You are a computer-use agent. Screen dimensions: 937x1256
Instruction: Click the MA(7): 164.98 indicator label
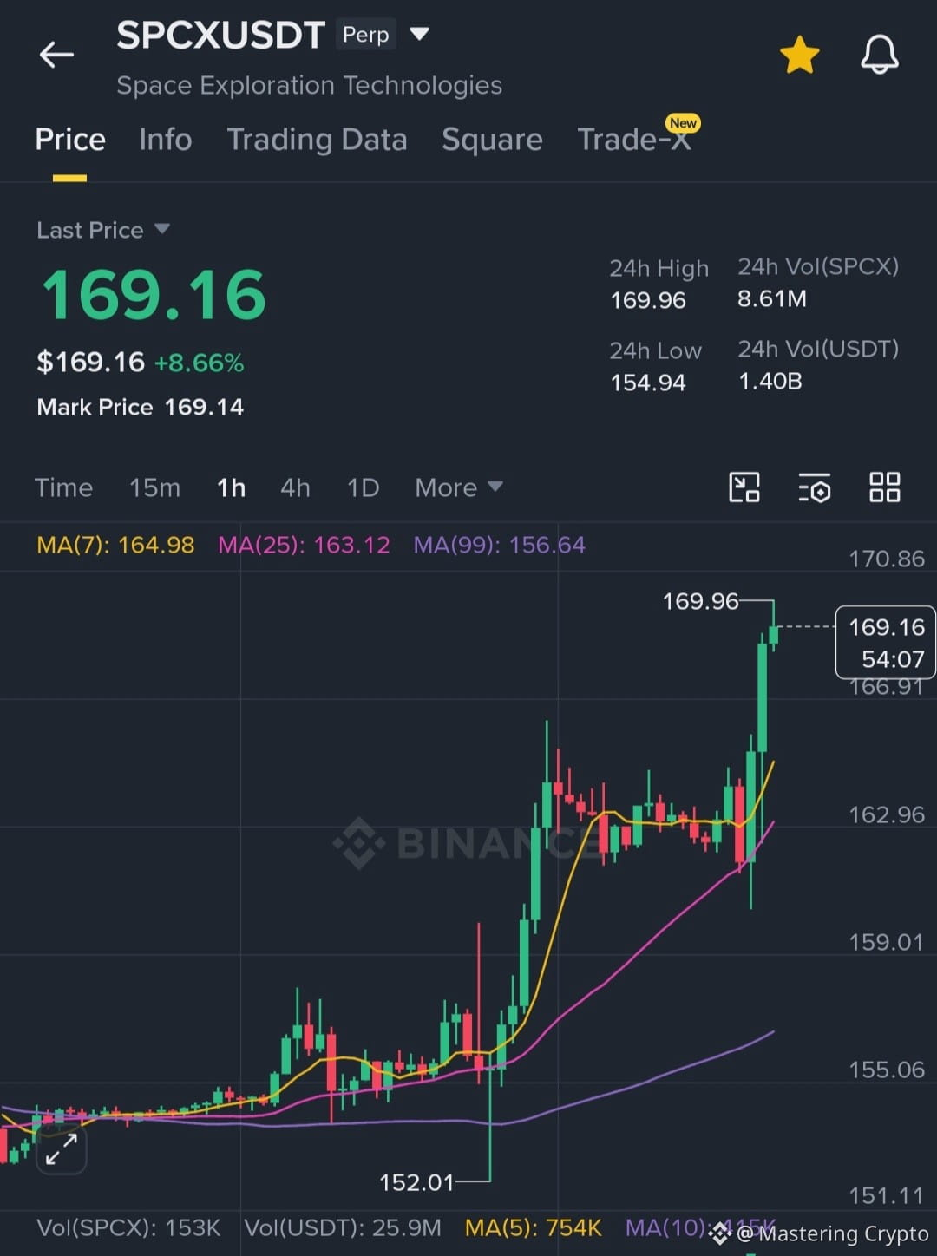(115, 545)
